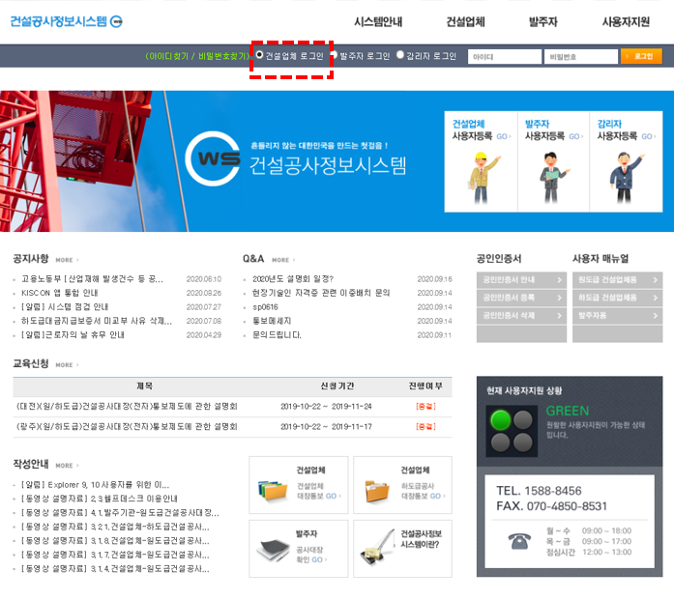The image size is (674, 600).
Task: Open [동영상 설명자료] 3,2,1 건설업체-하도급건설공사 item
Action: 115,527
